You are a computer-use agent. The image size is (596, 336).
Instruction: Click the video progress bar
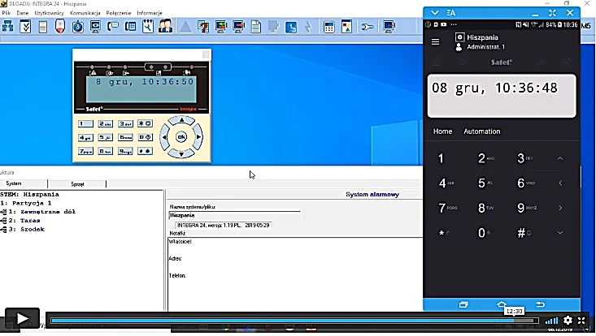click(x=294, y=321)
